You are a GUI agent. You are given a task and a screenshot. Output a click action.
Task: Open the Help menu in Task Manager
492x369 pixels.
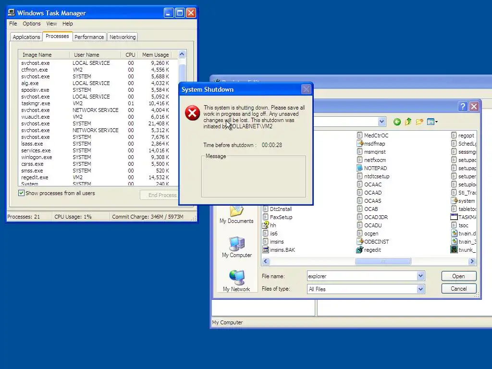coord(67,24)
